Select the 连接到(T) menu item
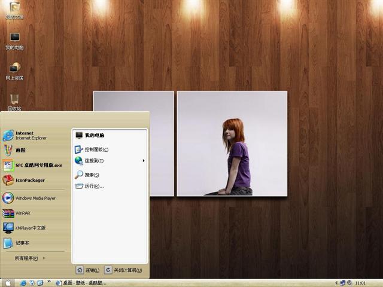This screenshot has height=287, width=383. point(89,161)
